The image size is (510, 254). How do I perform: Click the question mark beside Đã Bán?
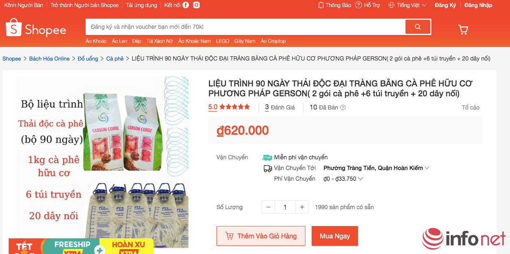point(343,107)
